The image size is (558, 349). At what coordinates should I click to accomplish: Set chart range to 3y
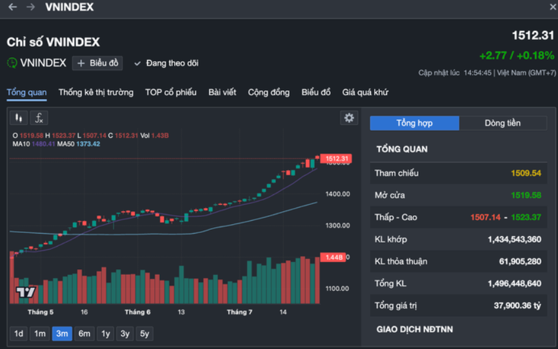125,334
